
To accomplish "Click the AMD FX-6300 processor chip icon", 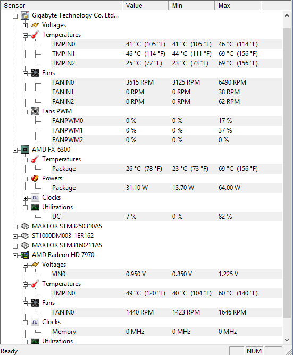I will click(x=25, y=150).
